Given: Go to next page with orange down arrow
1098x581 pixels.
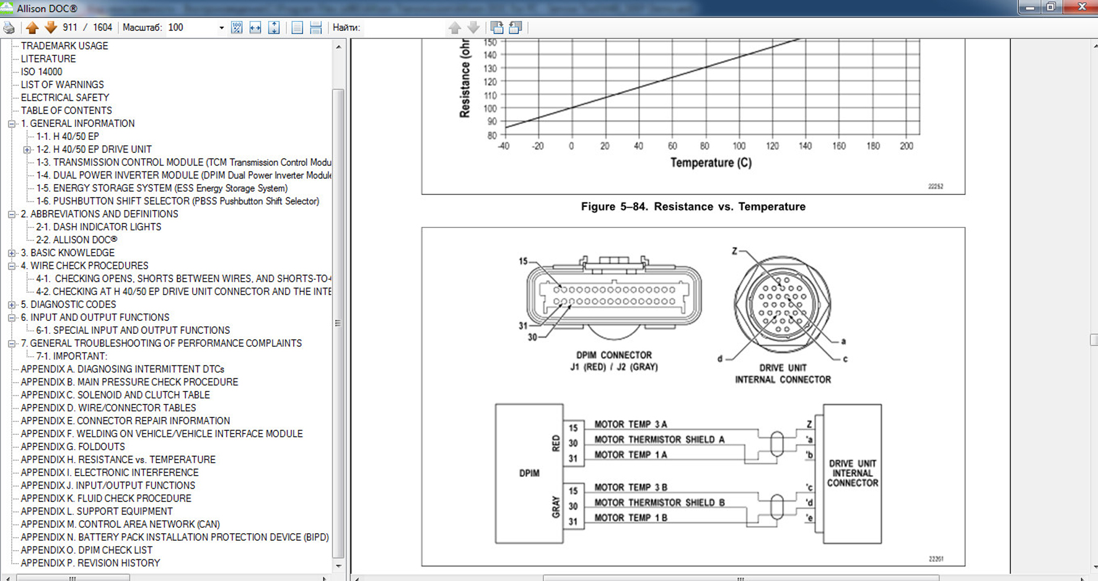Looking at the screenshot, I should click(x=51, y=28).
